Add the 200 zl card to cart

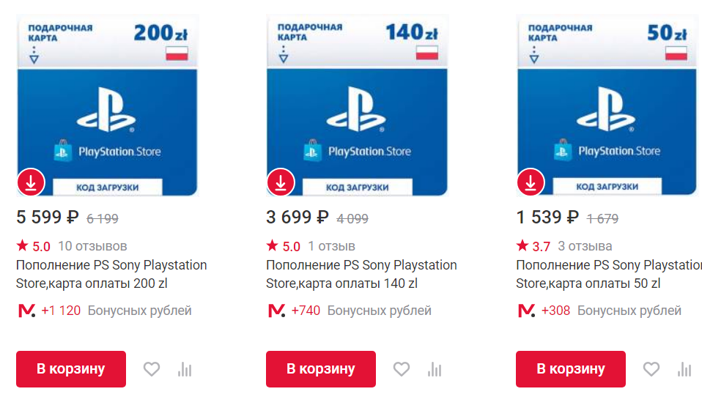pyautogui.click(x=71, y=369)
